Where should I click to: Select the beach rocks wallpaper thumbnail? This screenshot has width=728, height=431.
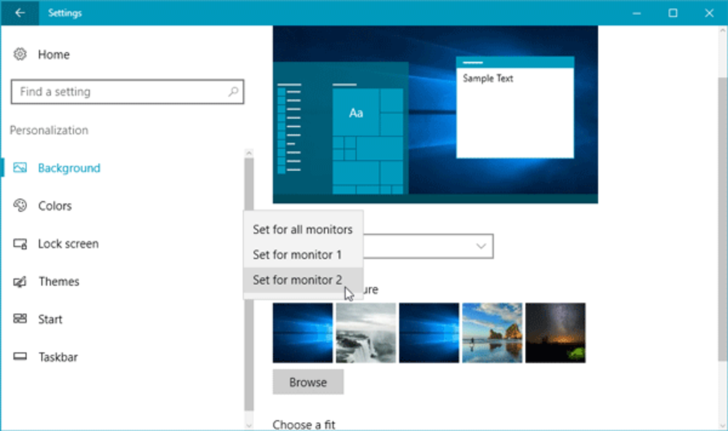492,333
